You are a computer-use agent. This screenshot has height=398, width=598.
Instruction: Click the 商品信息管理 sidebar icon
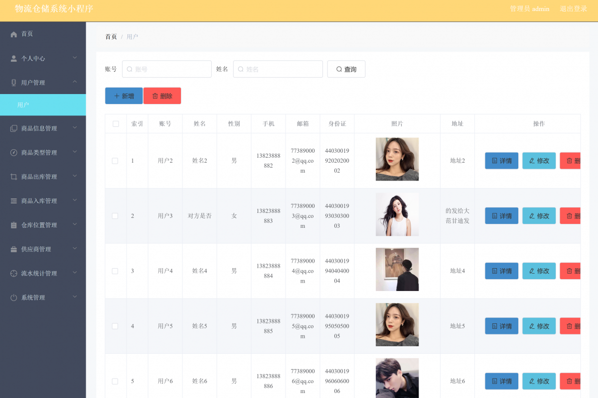click(x=13, y=128)
